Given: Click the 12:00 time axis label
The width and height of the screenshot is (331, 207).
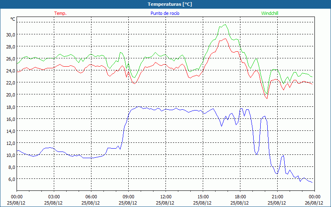Looking at the screenshot, I should click(166, 197).
